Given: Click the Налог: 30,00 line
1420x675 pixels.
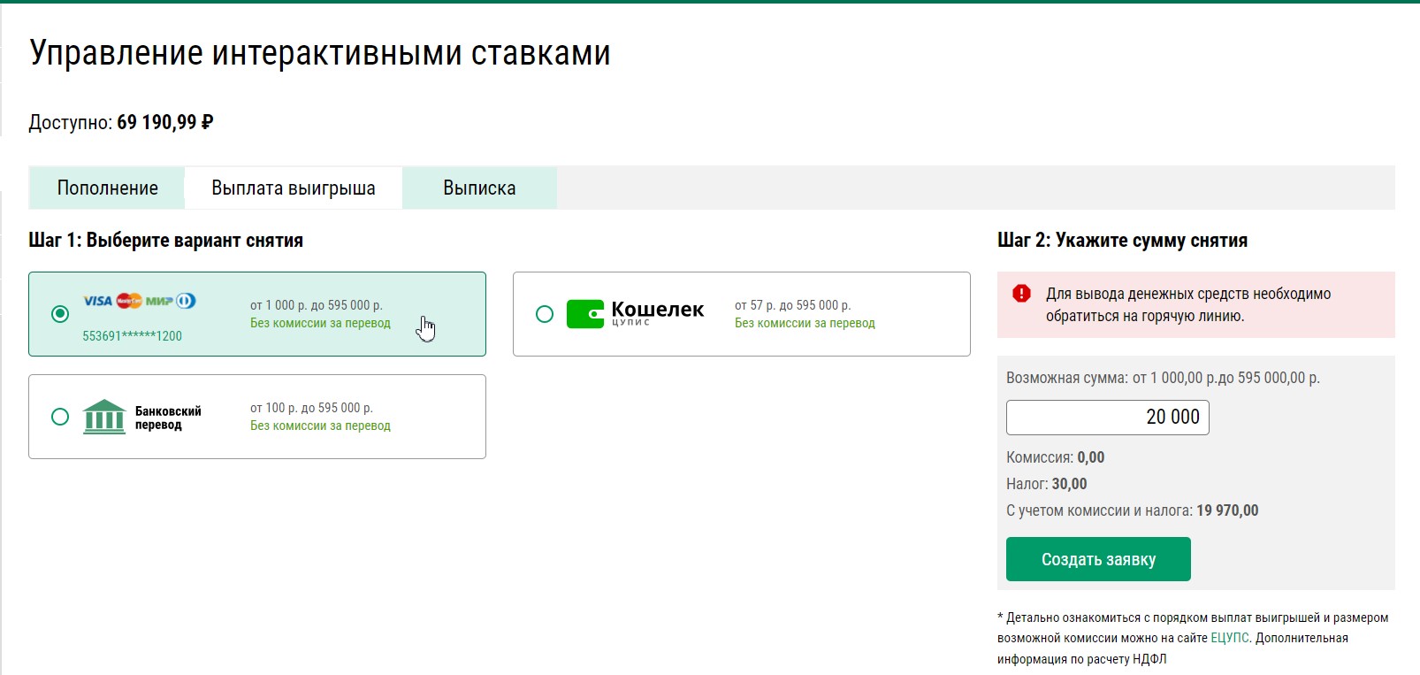Looking at the screenshot, I should 1047,484.
